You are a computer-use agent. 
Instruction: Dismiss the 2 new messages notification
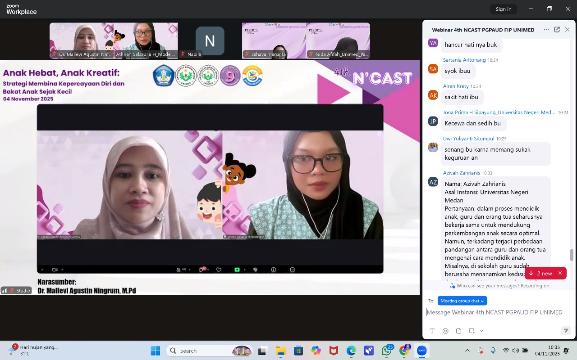point(560,273)
